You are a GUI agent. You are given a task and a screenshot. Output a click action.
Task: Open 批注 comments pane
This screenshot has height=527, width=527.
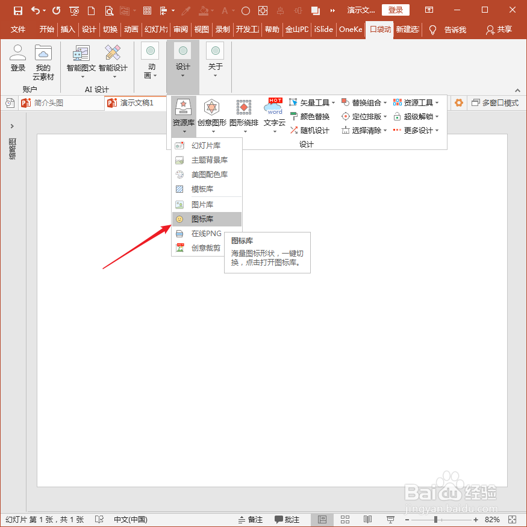287,520
